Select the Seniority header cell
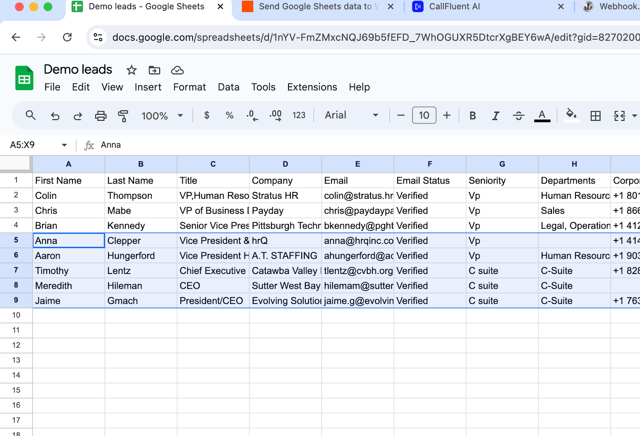 [502, 180]
